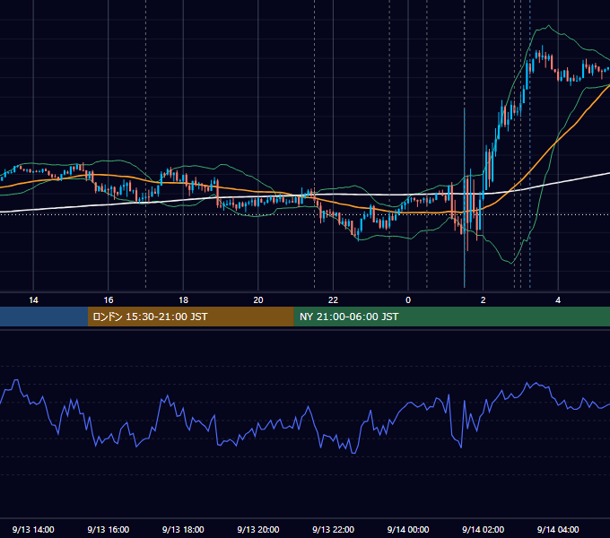Click the 9/13 14:00 time label
Viewport: 610px width, 538px height.
click(33, 529)
